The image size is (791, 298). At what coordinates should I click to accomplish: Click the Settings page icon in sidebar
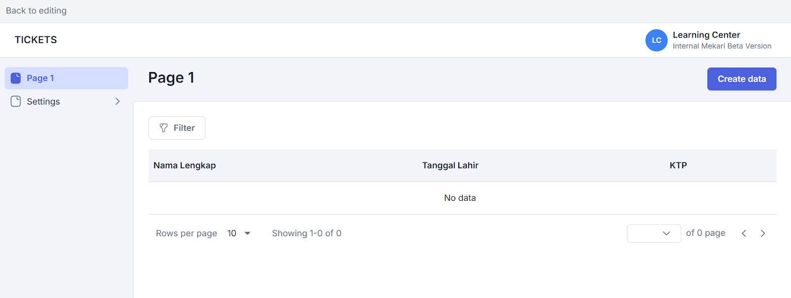(x=16, y=101)
